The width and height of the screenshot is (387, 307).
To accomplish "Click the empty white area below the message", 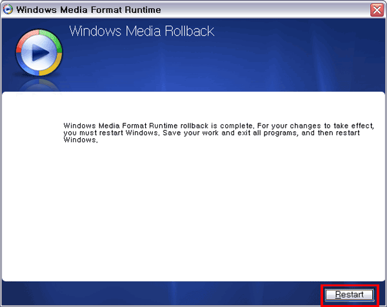I will pos(193,213).
